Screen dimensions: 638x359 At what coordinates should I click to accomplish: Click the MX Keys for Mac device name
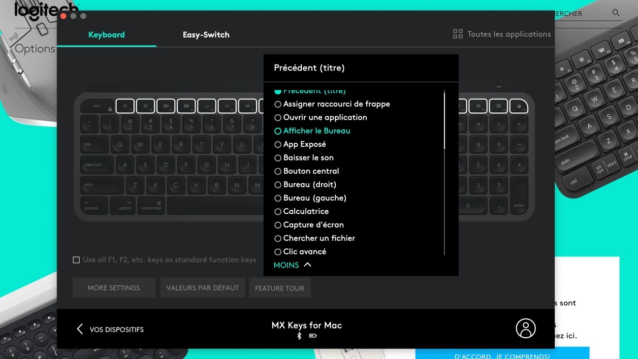[307, 325]
